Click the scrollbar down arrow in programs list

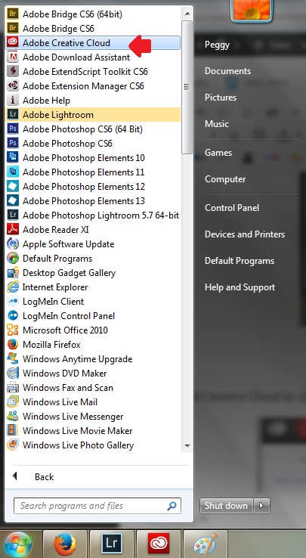coord(187,445)
